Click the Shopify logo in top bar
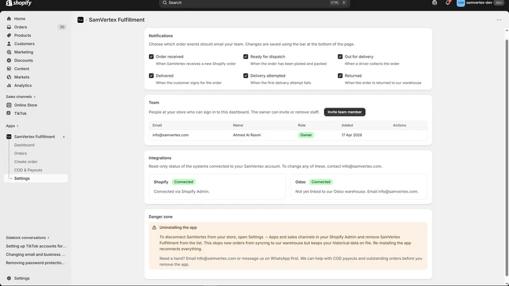 pos(18,3)
